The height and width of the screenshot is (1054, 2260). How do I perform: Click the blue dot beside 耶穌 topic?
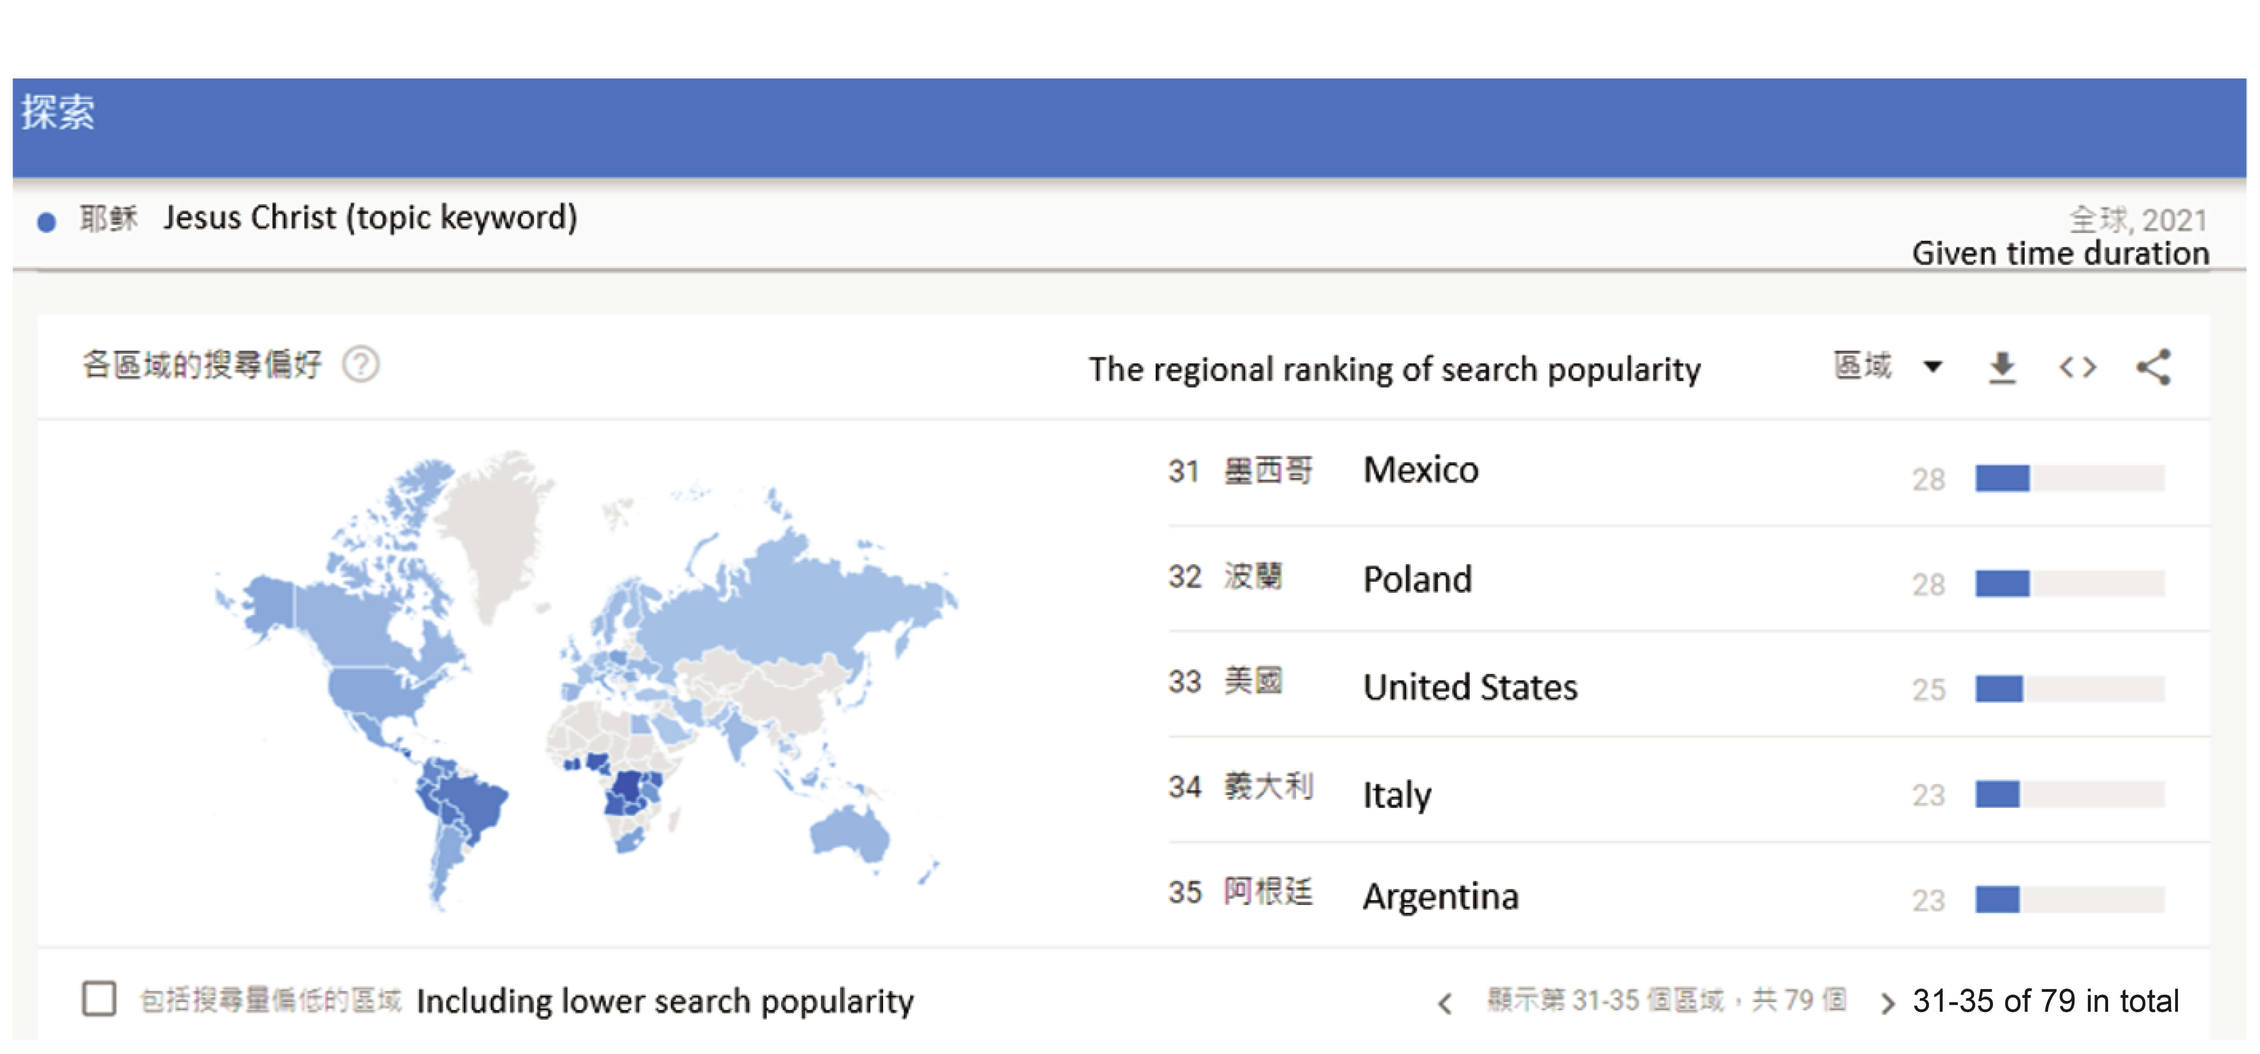click(47, 222)
